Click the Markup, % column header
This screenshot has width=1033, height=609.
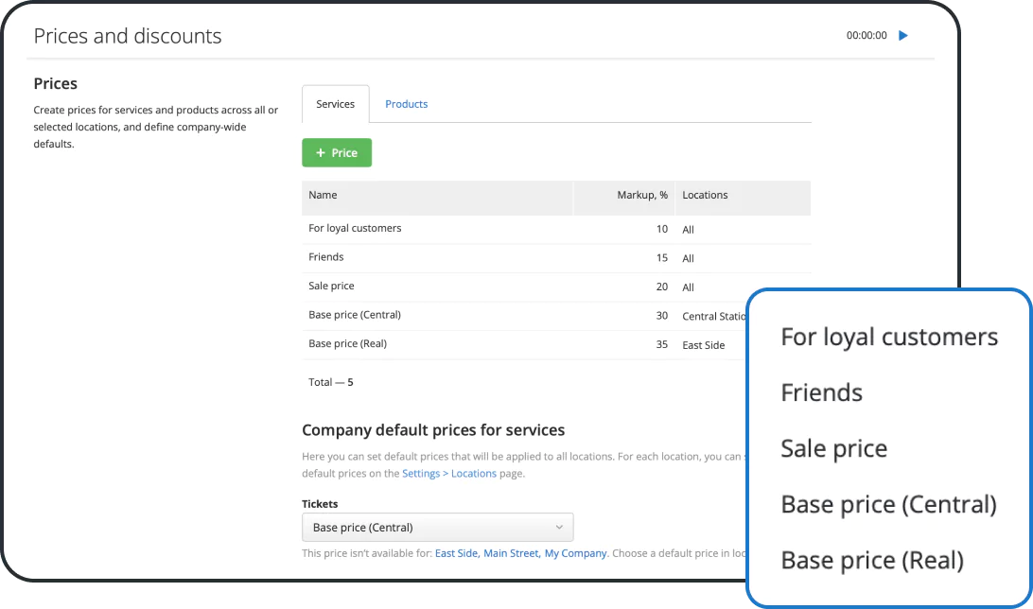(x=642, y=195)
